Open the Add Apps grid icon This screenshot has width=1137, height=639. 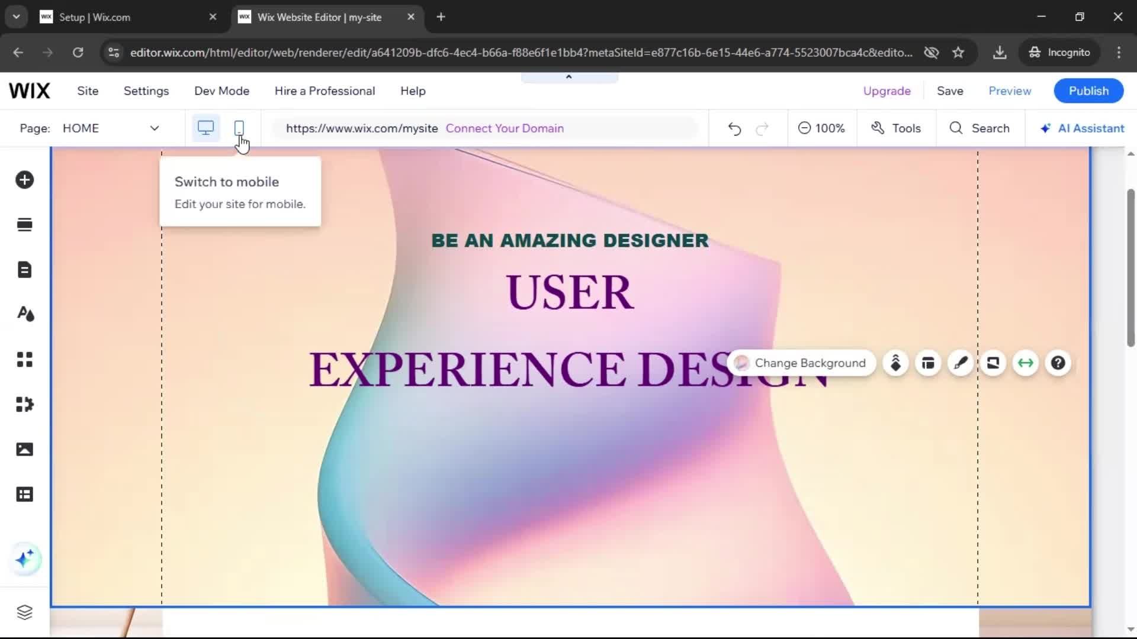click(24, 359)
